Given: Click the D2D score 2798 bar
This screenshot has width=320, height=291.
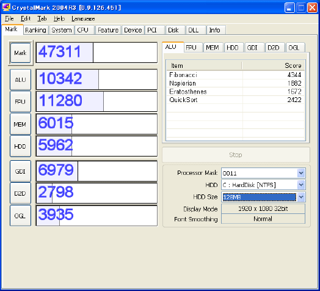Looking at the screenshot, I should point(96,193).
